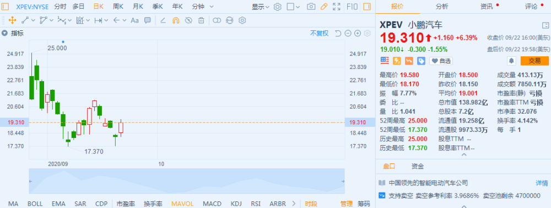This screenshot has width=551, height=208.
Task: Add a comment bubble annotation
Action: coord(148,20)
